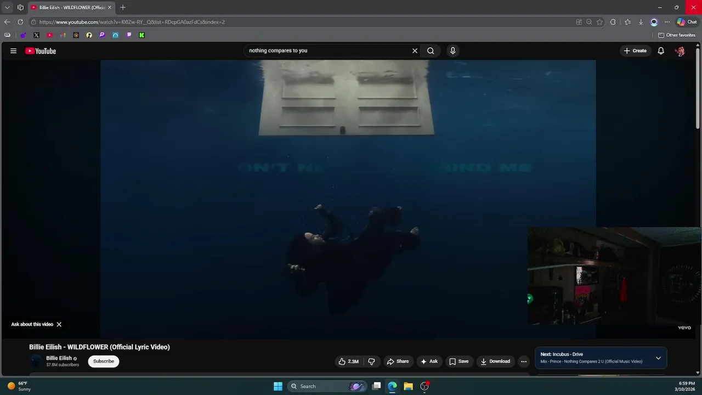Open the green K (Kick) bookmark
The height and width of the screenshot is (395, 702).
[141, 35]
